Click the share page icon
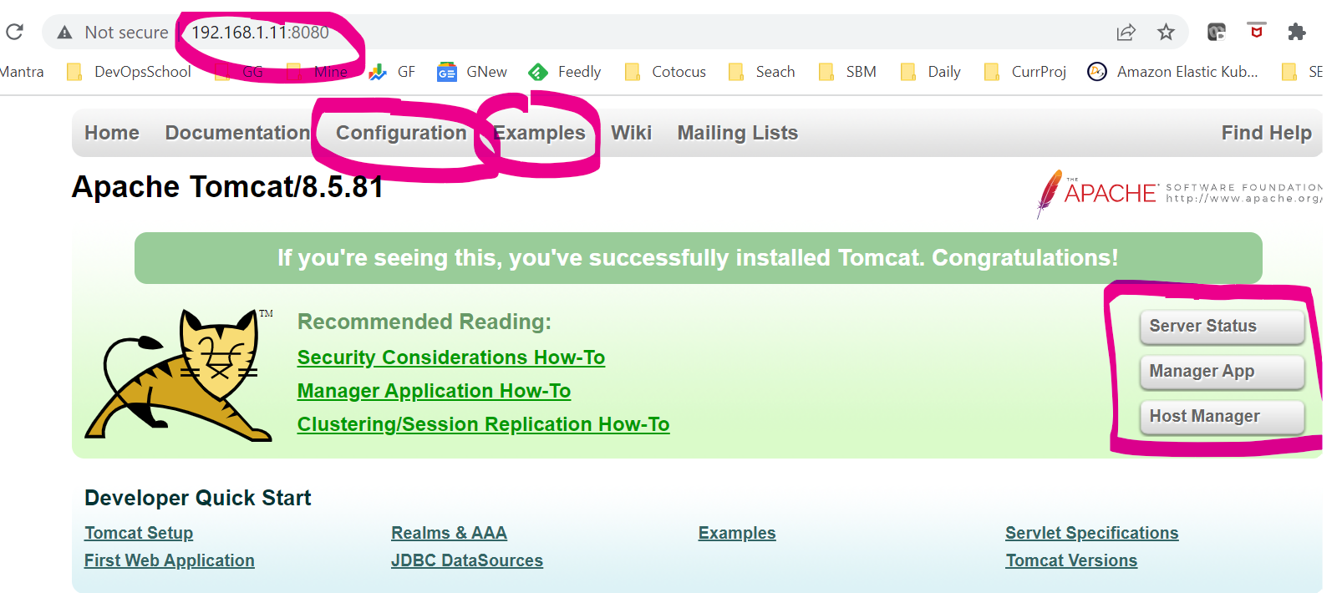Image resolution: width=1342 pixels, height=593 pixels. (x=1126, y=33)
